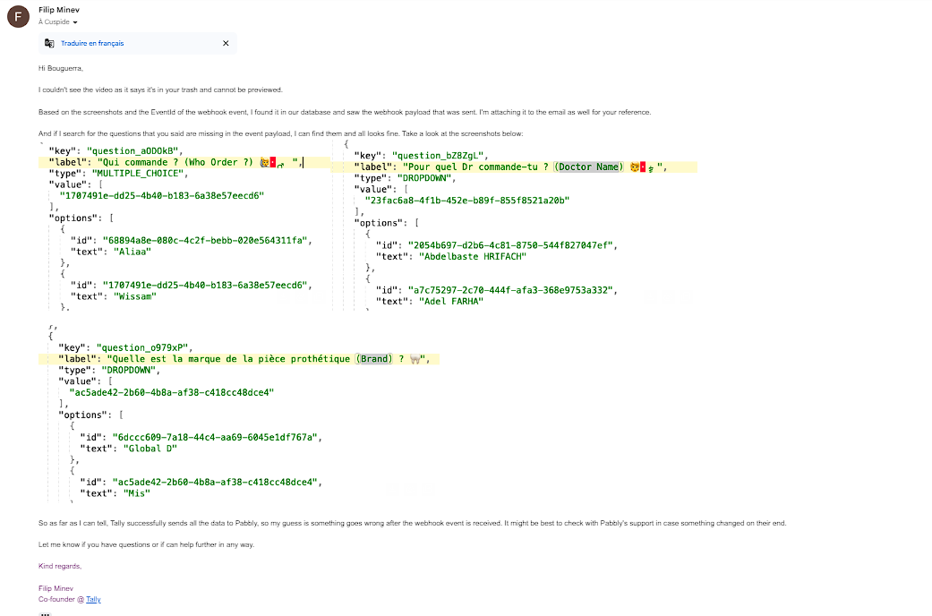Open the 'Brand' question JSON screenshot
The image size is (932, 616).
pyautogui.click(x=239, y=414)
